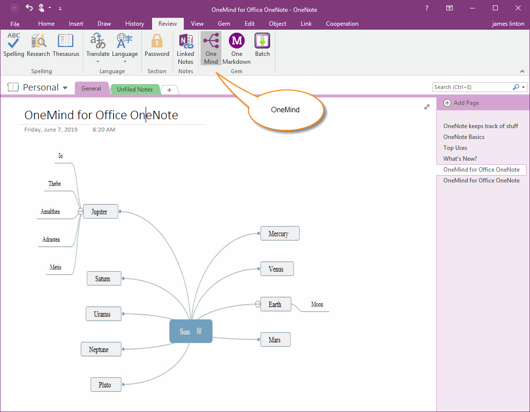Open the Thesaurus tool
Viewport: 530px width, 412px height.
pos(65,45)
